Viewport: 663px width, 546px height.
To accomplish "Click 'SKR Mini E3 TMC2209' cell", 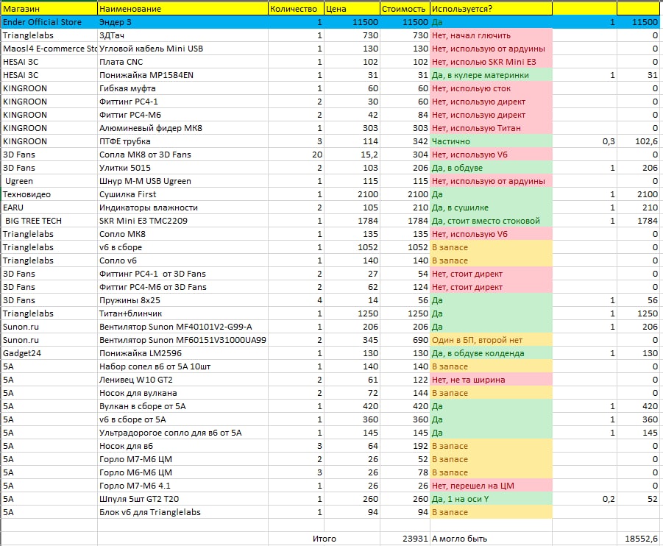I will [182, 221].
